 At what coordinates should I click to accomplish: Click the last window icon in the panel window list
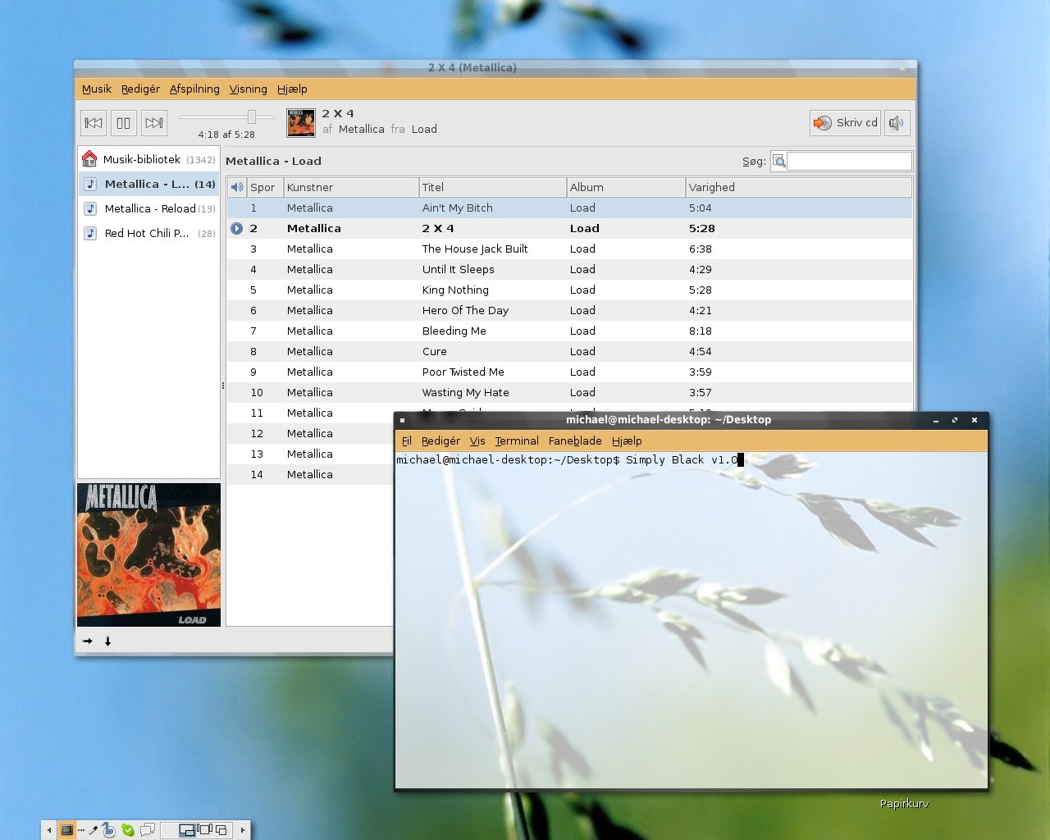pos(221,830)
